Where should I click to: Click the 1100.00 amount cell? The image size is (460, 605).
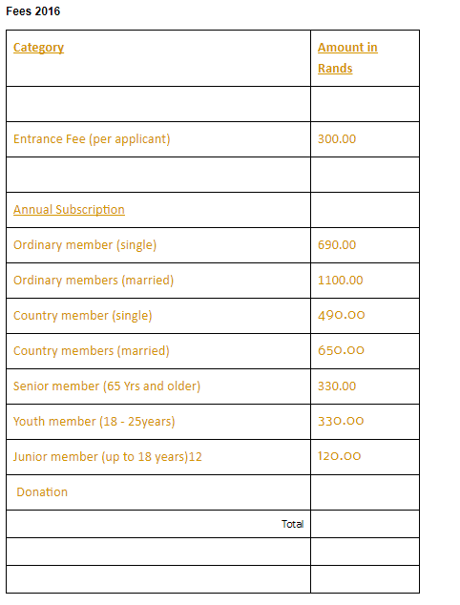[365, 281]
